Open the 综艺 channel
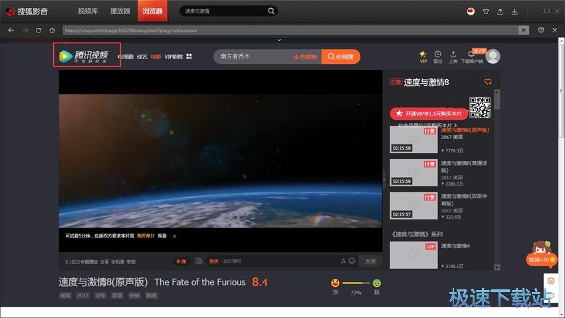This screenshot has height=318, width=565. coord(142,57)
